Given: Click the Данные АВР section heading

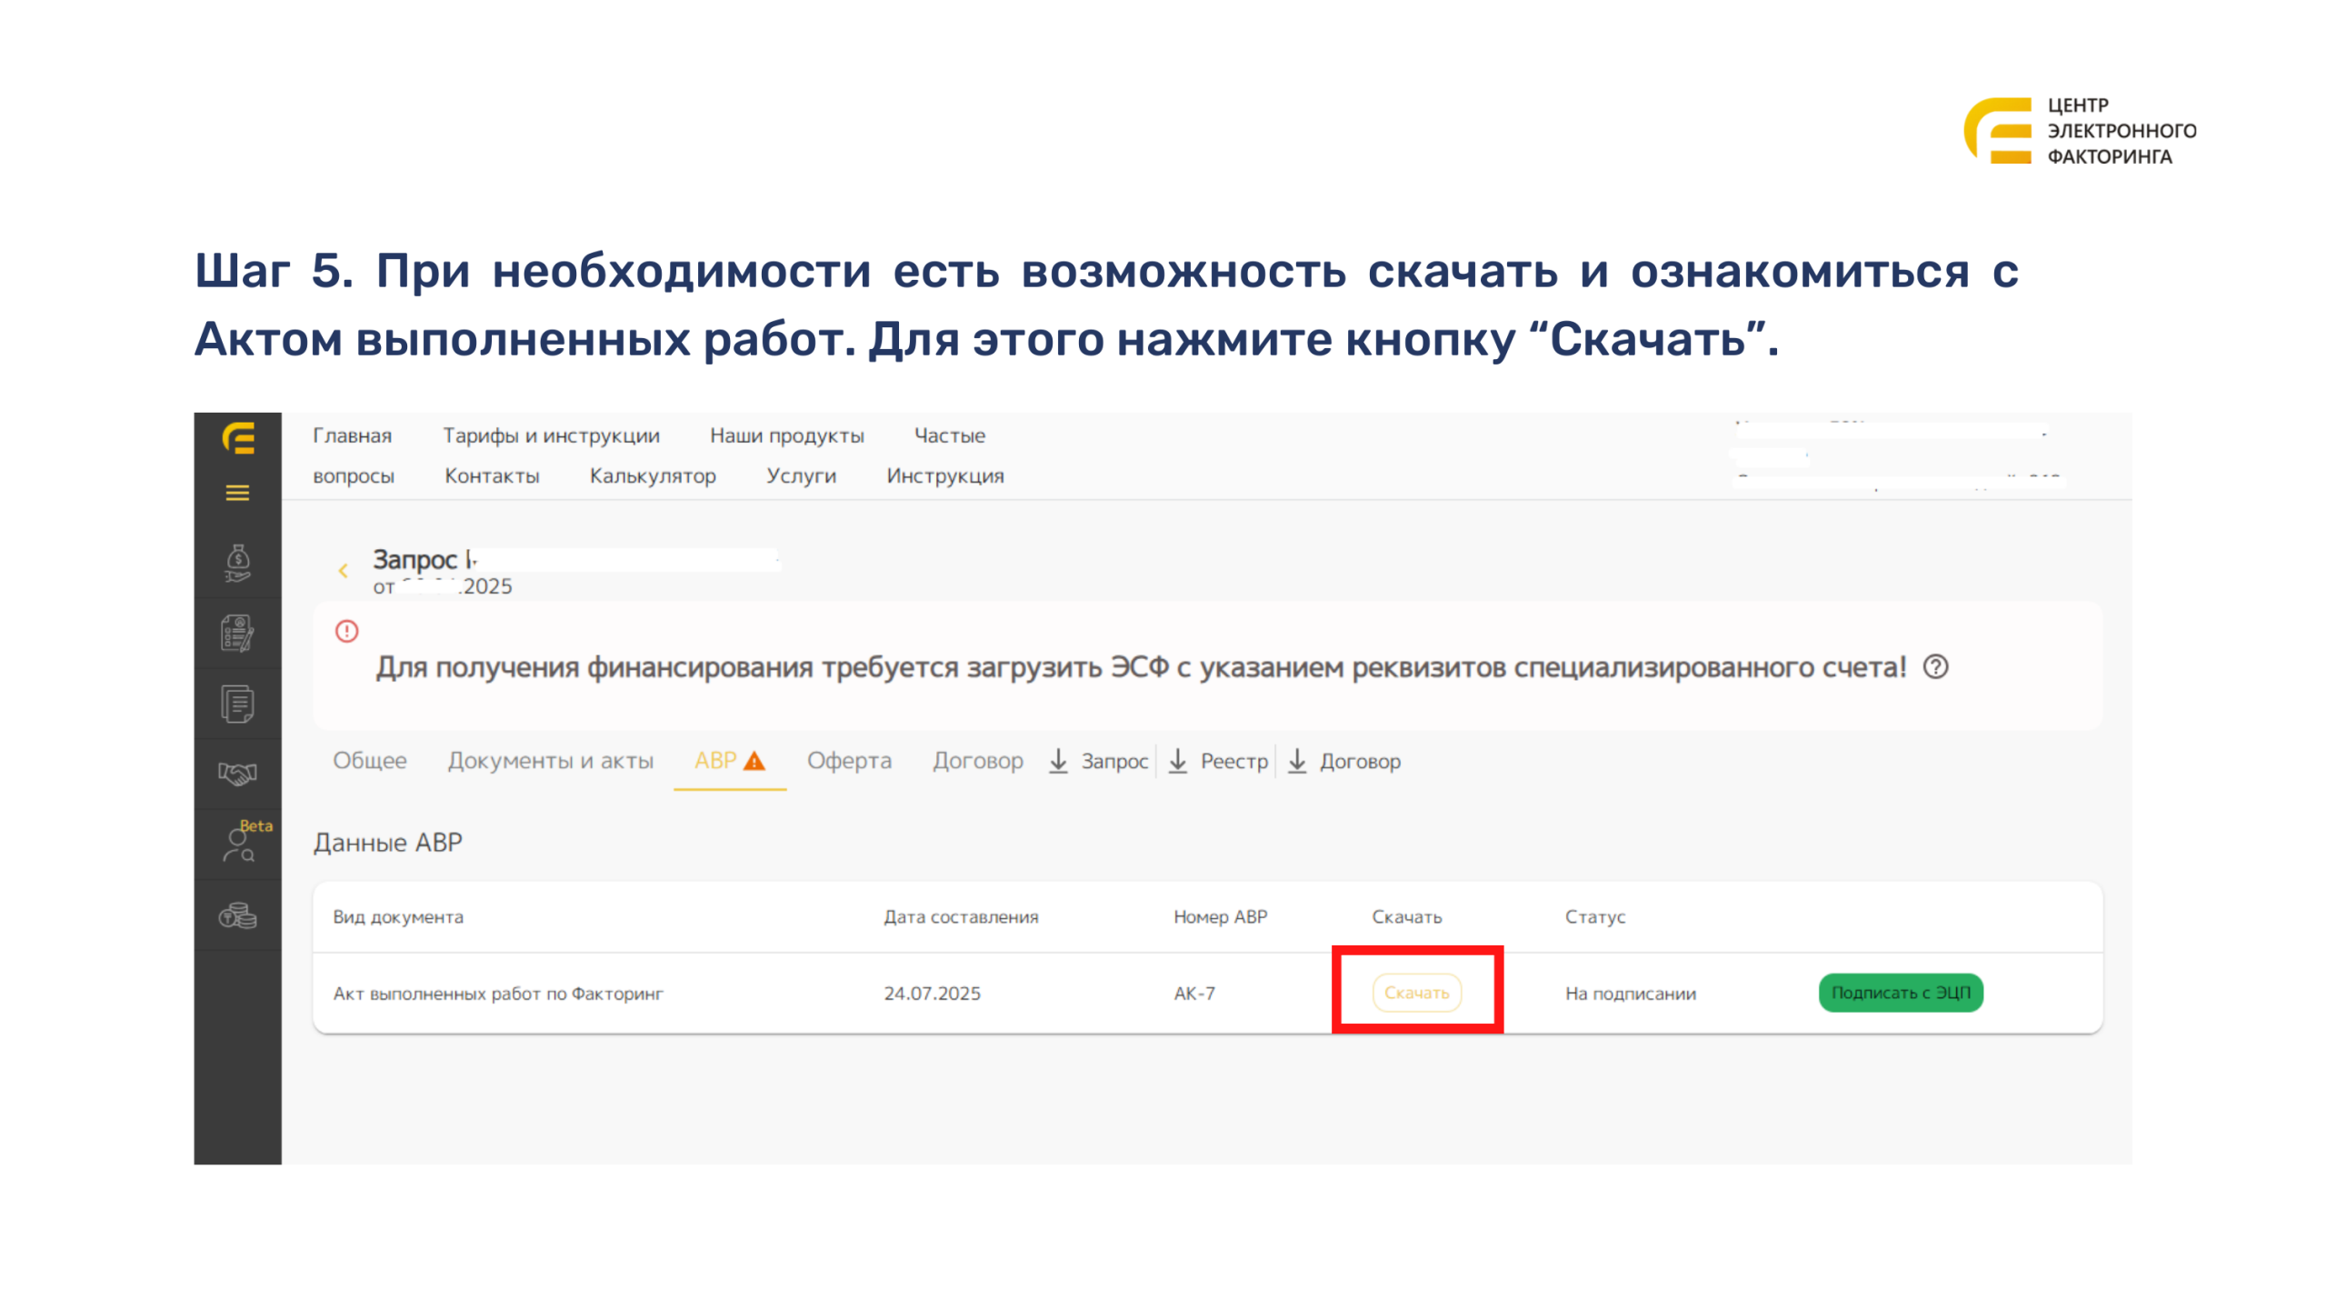Looking at the screenshot, I should click(387, 842).
